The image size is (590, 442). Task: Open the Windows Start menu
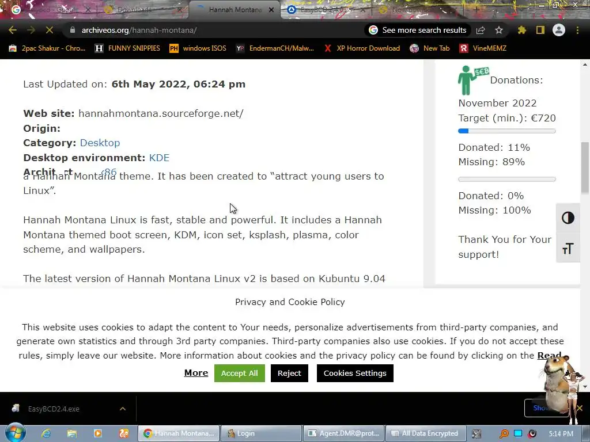coord(15,433)
